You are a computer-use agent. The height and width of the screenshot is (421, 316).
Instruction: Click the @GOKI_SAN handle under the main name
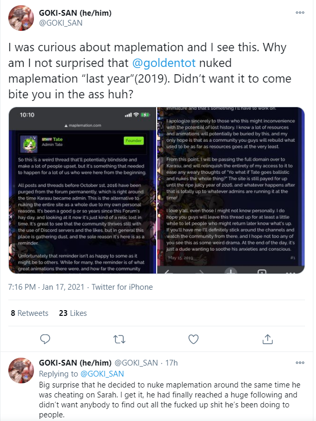61,23
